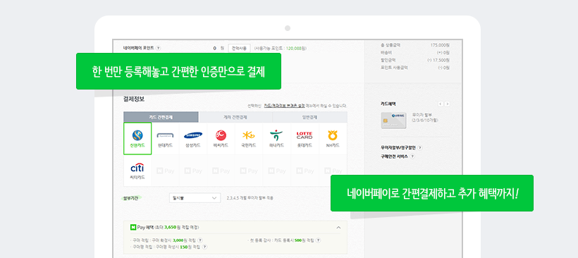Screen dimensions: 578x258
Task: Click the 카드혜택 heading
Action: (x=388, y=104)
